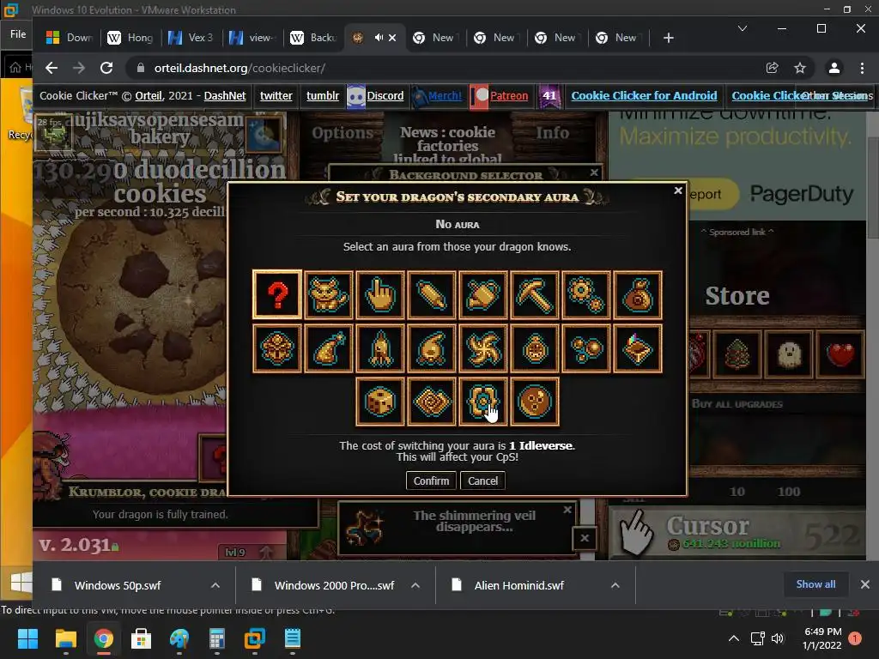Open a new browser tab
The image size is (879, 659).
point(668,38)
